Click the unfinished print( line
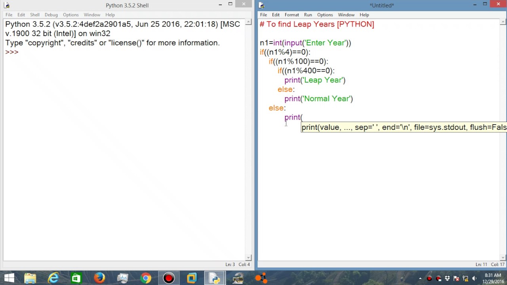The height and width of the screenshot is (285, 507). 294,117
